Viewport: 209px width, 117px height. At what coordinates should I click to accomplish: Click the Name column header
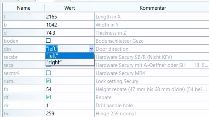24,8
